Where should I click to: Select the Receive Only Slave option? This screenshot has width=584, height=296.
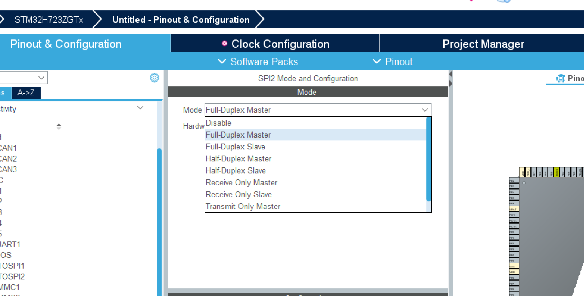238,194
